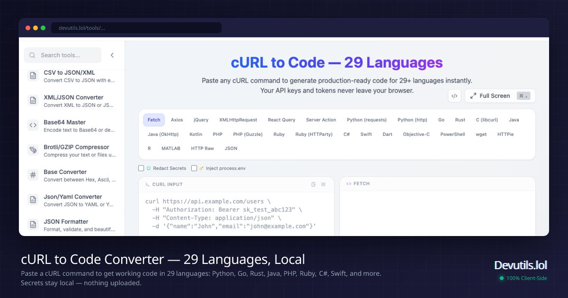This screenshot has height=298, width=568.
Task: Open the Json/Yaml Converter tool
Action: (x=71, y=200)
